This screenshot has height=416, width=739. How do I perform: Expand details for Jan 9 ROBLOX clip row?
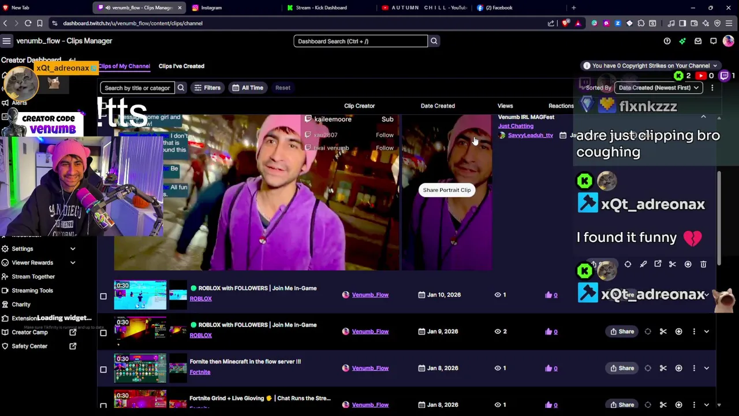706,332
